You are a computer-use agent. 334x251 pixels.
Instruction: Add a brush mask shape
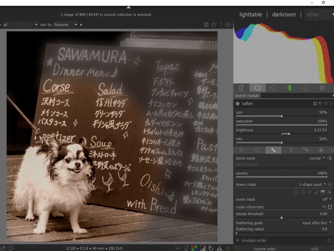(316, 192)
